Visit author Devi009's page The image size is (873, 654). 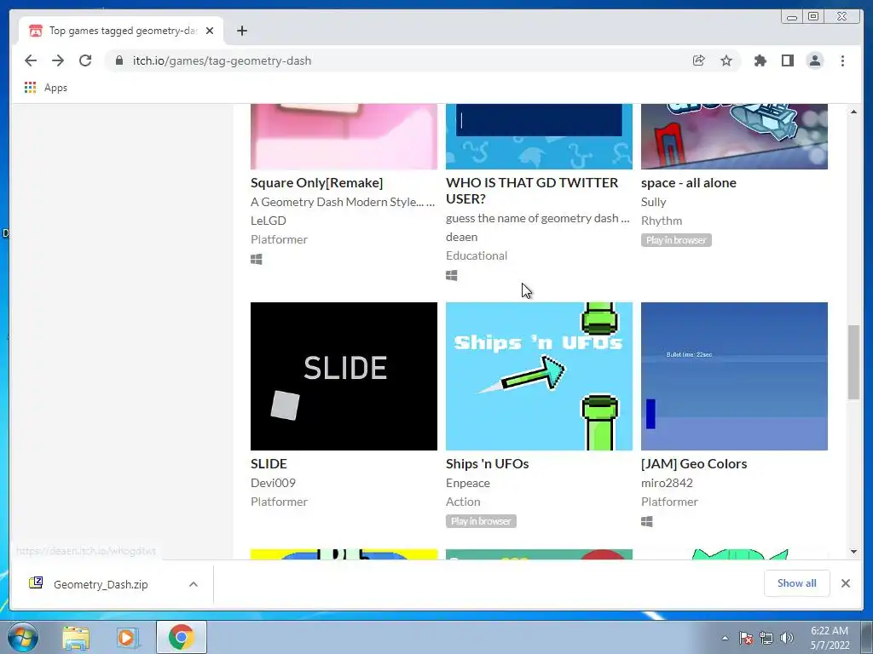(x=273, y=482)
